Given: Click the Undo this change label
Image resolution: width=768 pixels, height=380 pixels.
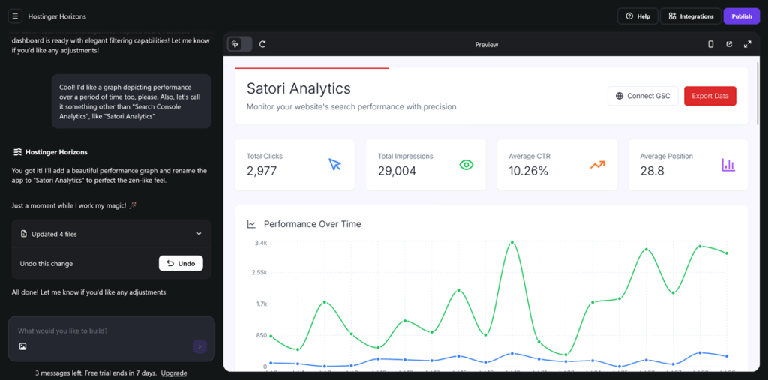Looking at the screenshot, I should 46,264.
